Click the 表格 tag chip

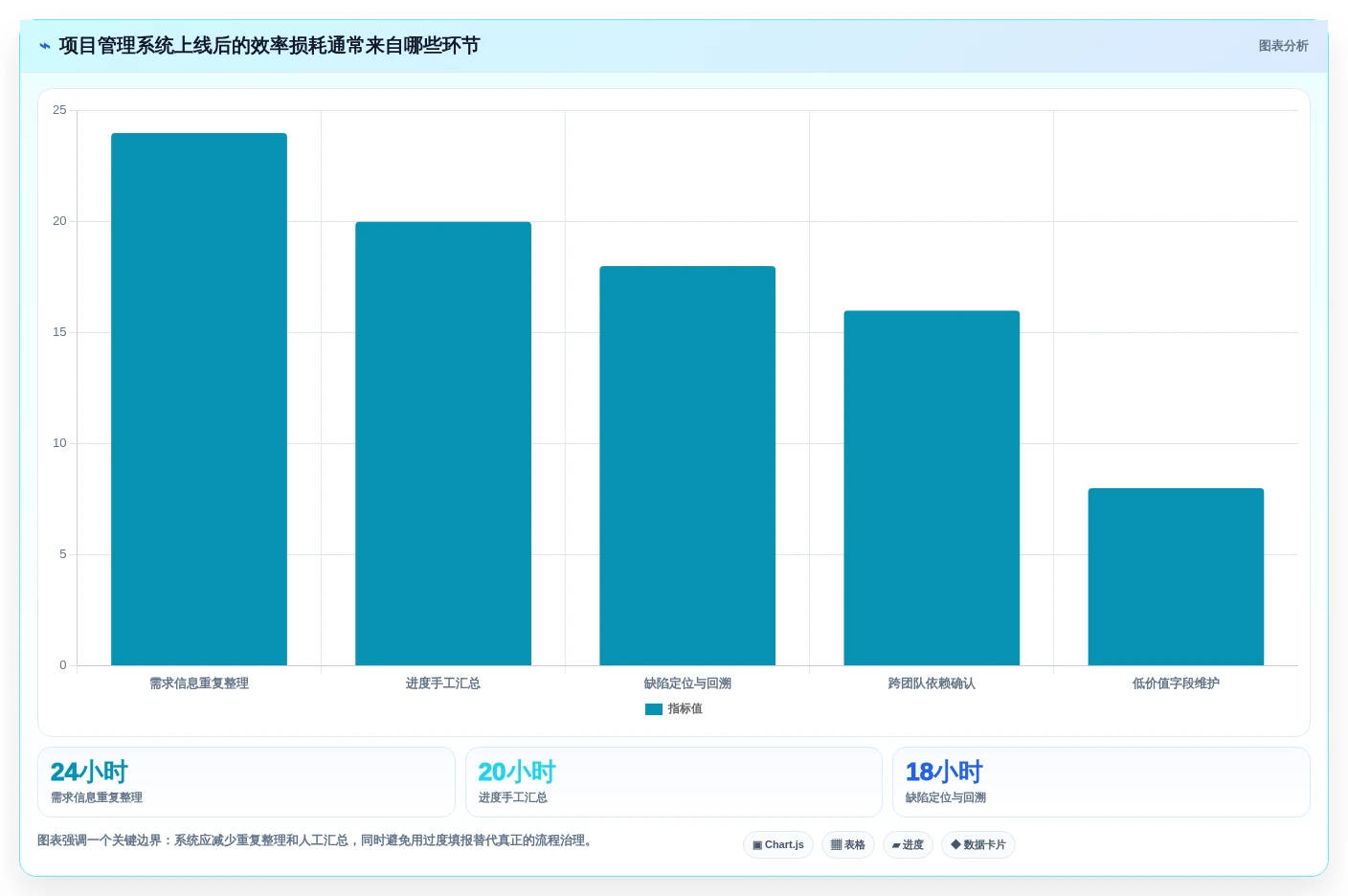tap(848, 844)
